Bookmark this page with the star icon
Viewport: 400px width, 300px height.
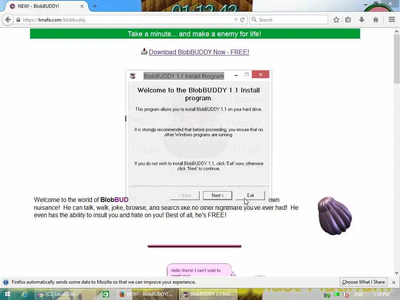point(336,20)
